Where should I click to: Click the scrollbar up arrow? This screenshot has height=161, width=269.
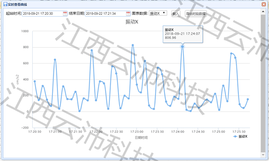pyautogui.click(x=263, y=12)
